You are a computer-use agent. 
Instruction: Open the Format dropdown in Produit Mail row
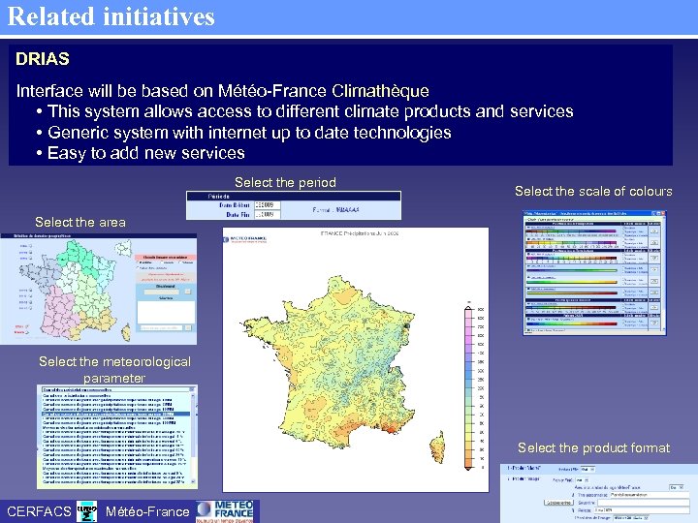tap(588, 470)
